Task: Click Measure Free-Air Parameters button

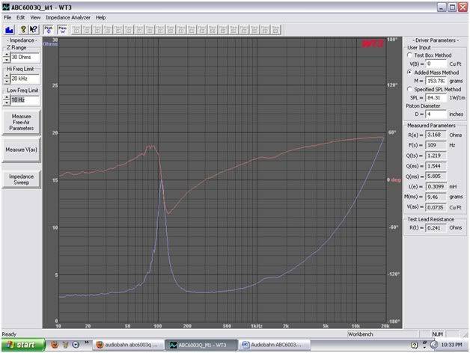Action: click(x=21, y=122)
